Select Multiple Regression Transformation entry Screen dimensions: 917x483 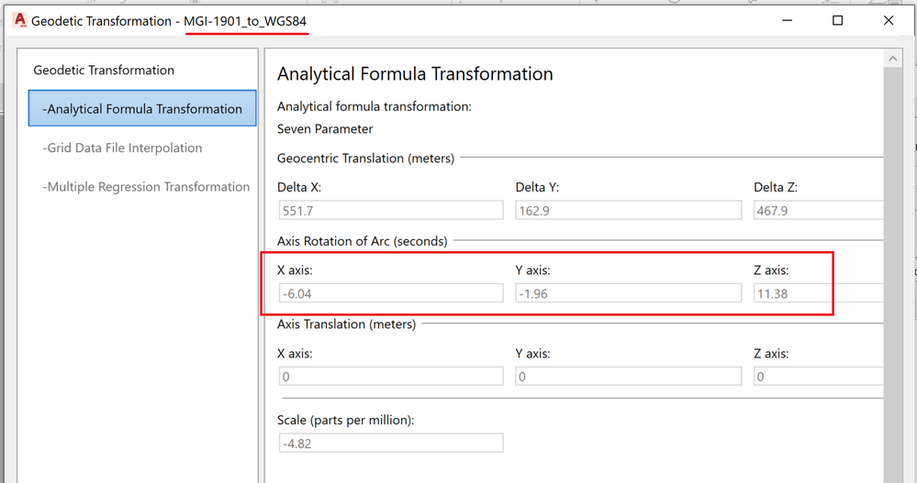click(x=146, y=187)
